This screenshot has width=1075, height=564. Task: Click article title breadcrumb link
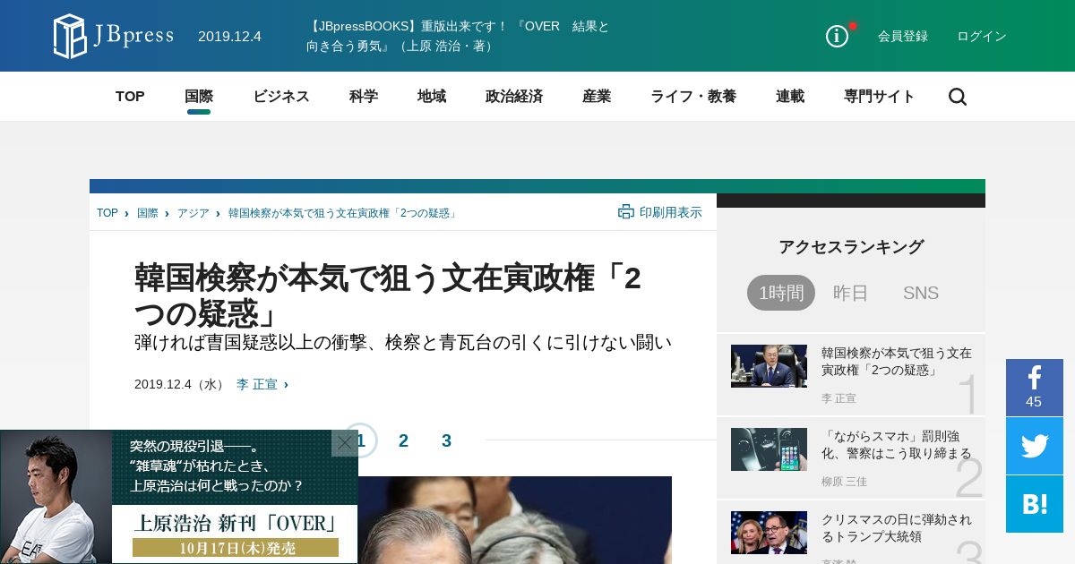tap(343, 213)
